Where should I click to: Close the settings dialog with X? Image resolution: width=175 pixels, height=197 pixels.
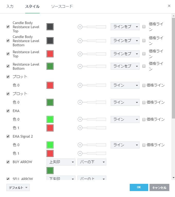point(169,6)
